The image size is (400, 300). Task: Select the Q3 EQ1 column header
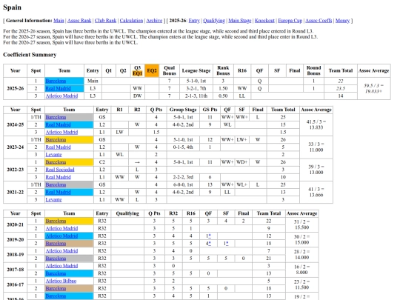(138, 70)
